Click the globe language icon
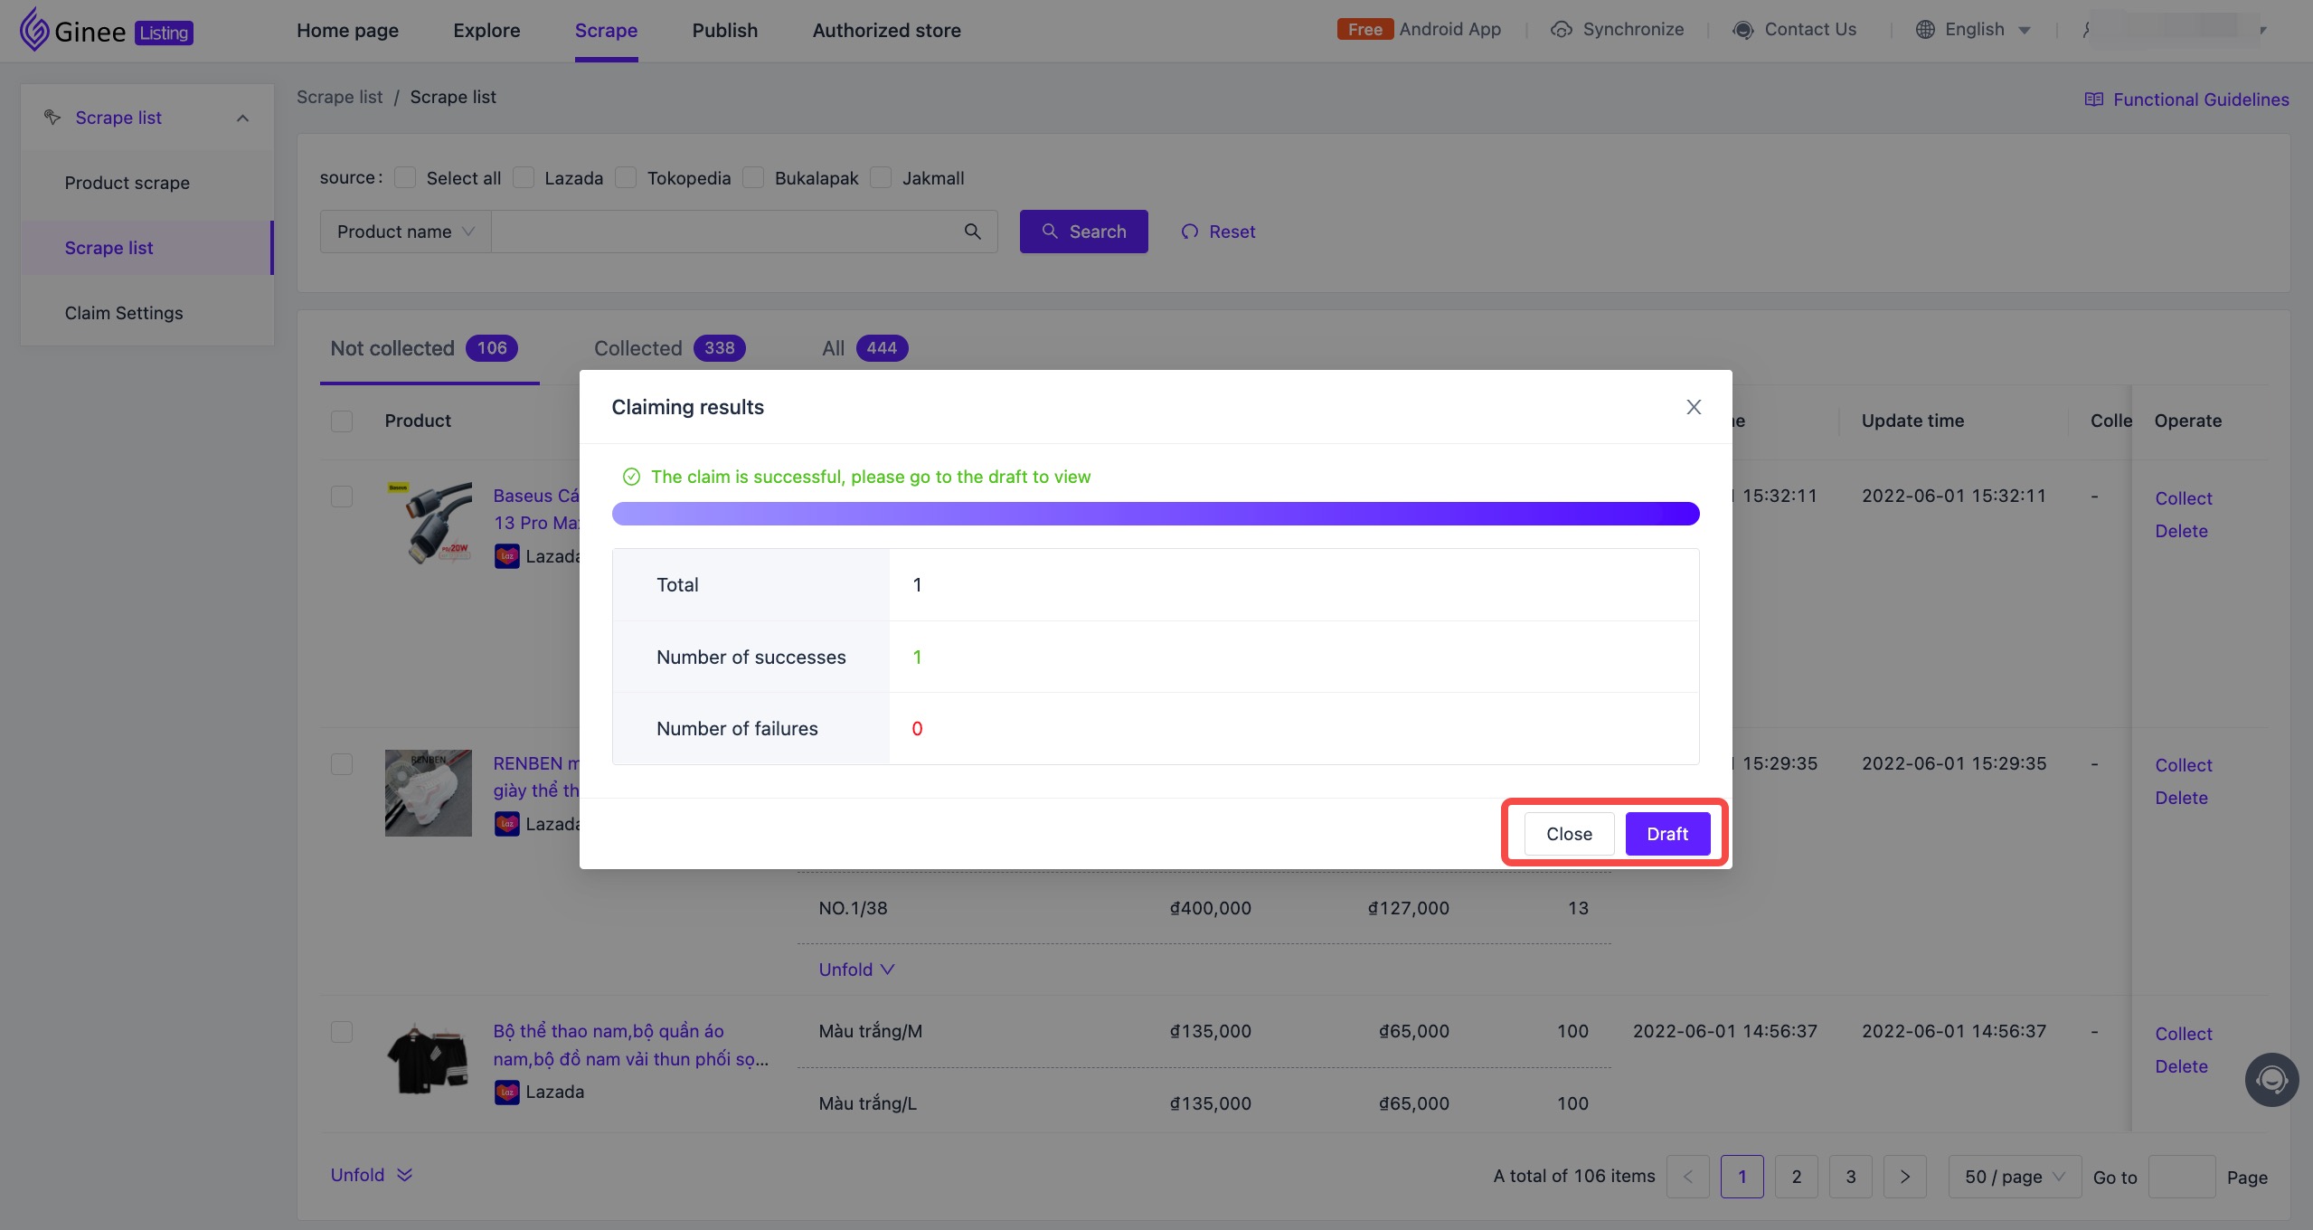2313x1230 pixels. click(1925, 30)
